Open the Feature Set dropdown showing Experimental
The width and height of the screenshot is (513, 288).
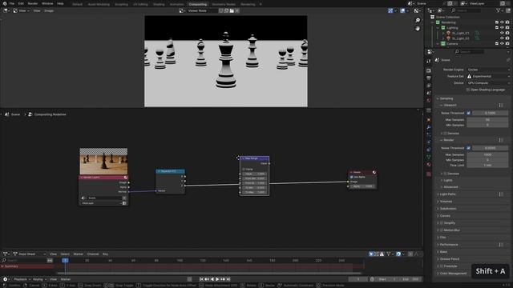point(488,76)
